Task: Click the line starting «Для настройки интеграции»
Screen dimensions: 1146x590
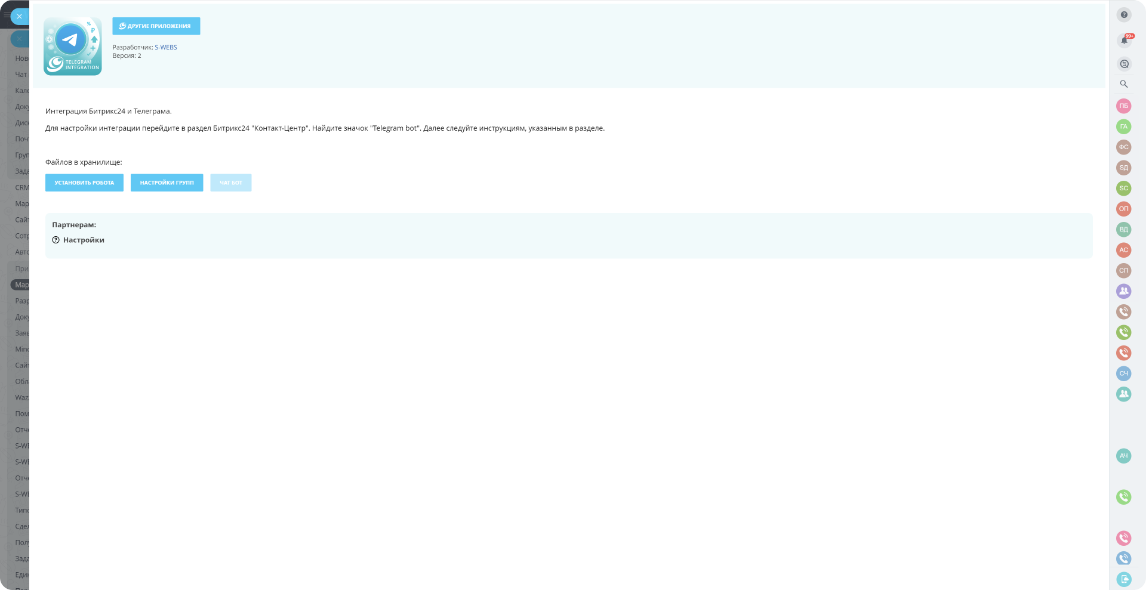Action: coord(325,128)
